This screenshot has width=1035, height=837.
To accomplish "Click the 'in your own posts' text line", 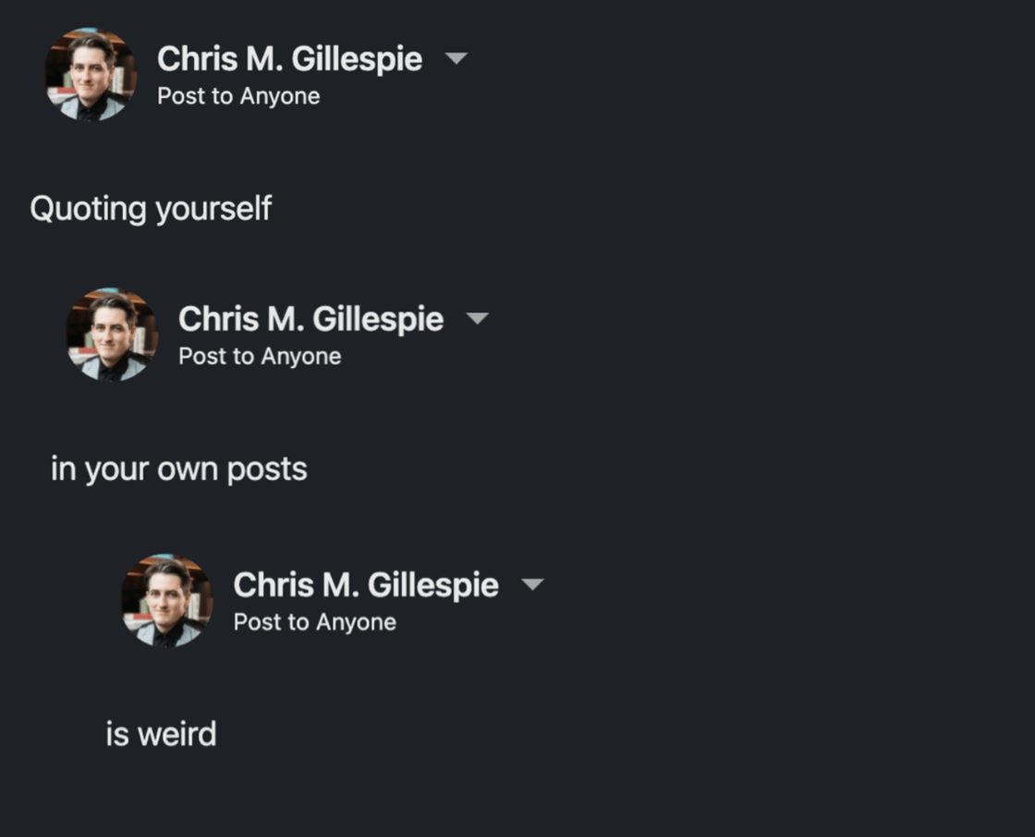I will pyautogui.click(x=178, y=470).
